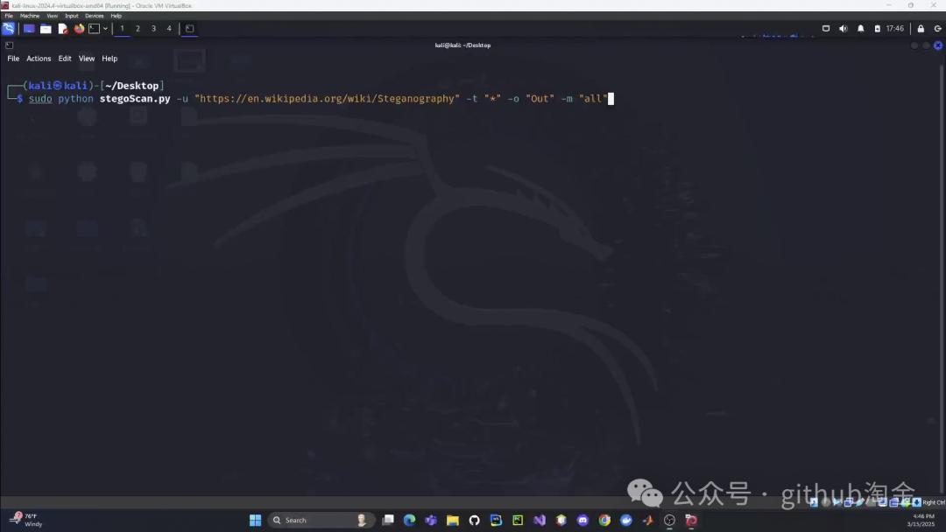Open the Actions menu in the terminal
Screen dimensions: 946x532
(39, 59)
